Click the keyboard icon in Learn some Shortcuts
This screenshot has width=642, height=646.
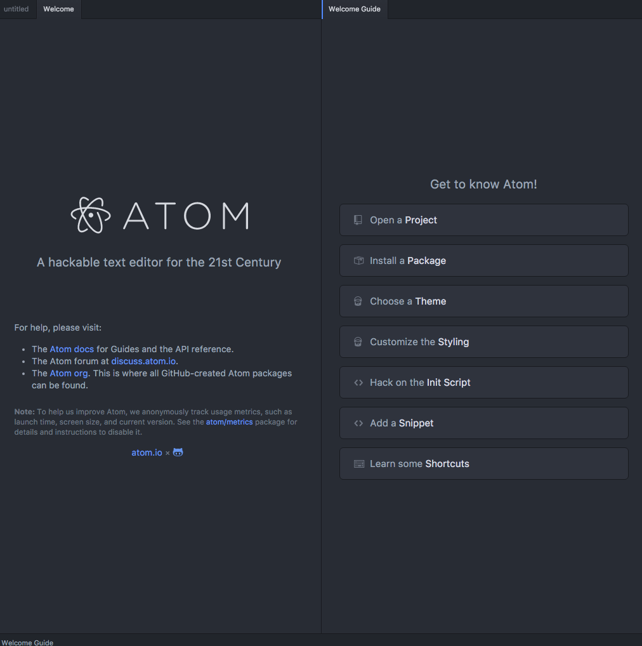[359, 464]
